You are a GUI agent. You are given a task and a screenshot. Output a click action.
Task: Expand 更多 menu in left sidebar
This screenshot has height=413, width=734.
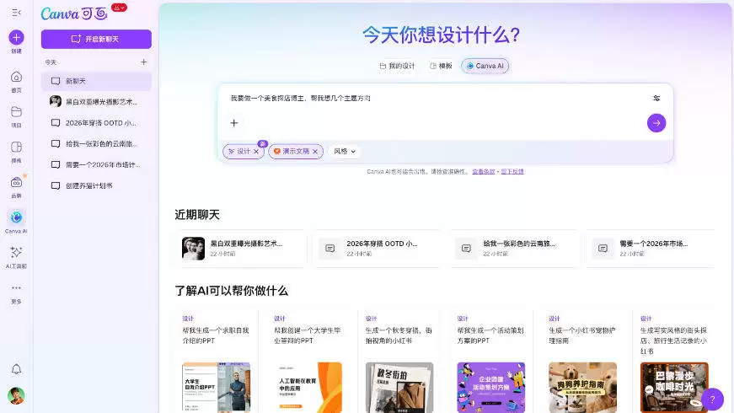coord(17,291)
